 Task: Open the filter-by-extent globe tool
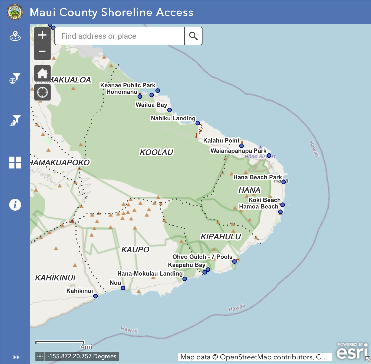coord(15,78)
